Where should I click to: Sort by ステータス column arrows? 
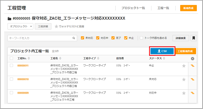(164, 58)
